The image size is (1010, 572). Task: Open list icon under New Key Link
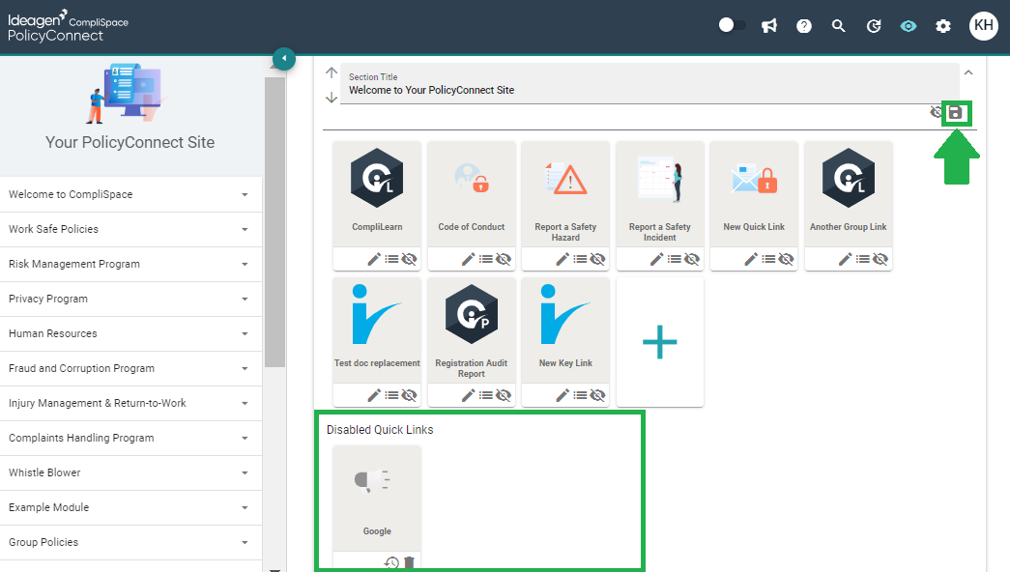pos(580,395)
